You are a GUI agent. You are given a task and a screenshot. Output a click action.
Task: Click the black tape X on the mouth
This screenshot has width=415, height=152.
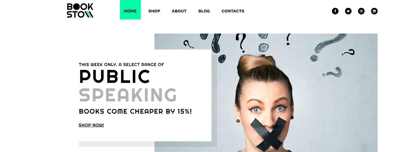pos(269,133)
